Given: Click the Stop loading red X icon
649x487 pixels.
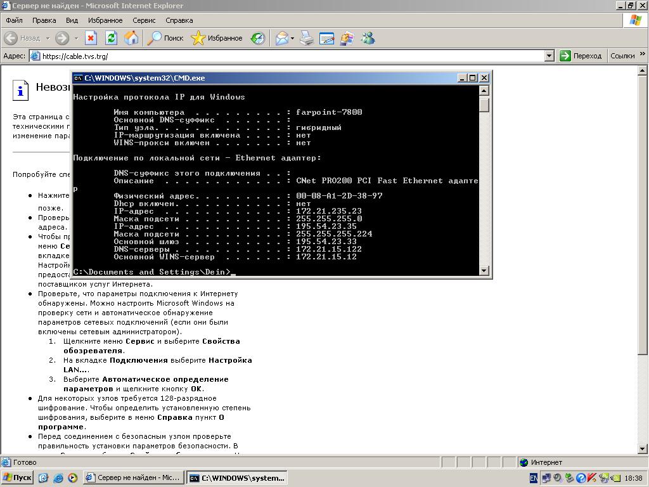Looking at the screenshot, I should tap(91, 38).
